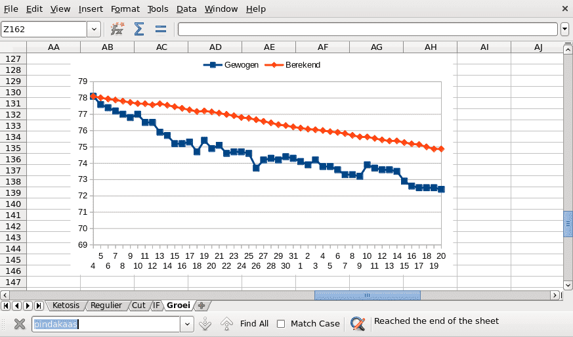This screenshot has height=337, width=573.
Task: Open the Format menu
Action: pos(125,9)
